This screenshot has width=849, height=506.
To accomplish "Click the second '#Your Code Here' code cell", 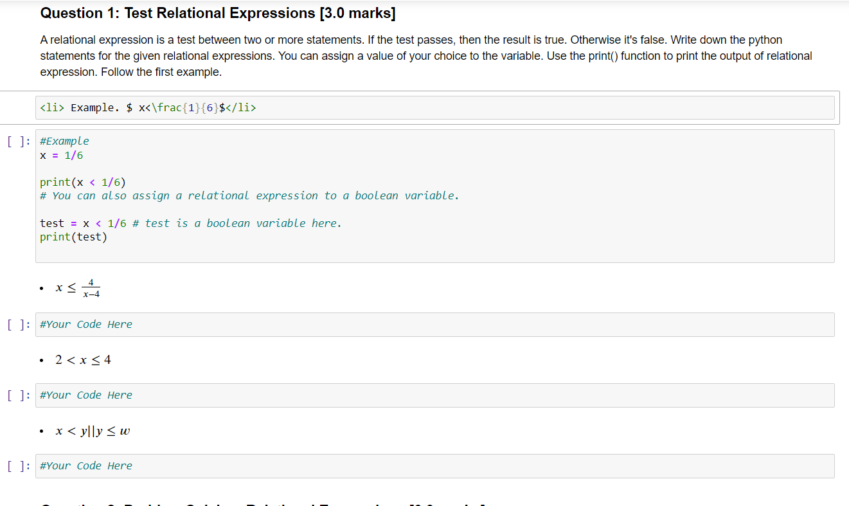I will tap(257, 395).
